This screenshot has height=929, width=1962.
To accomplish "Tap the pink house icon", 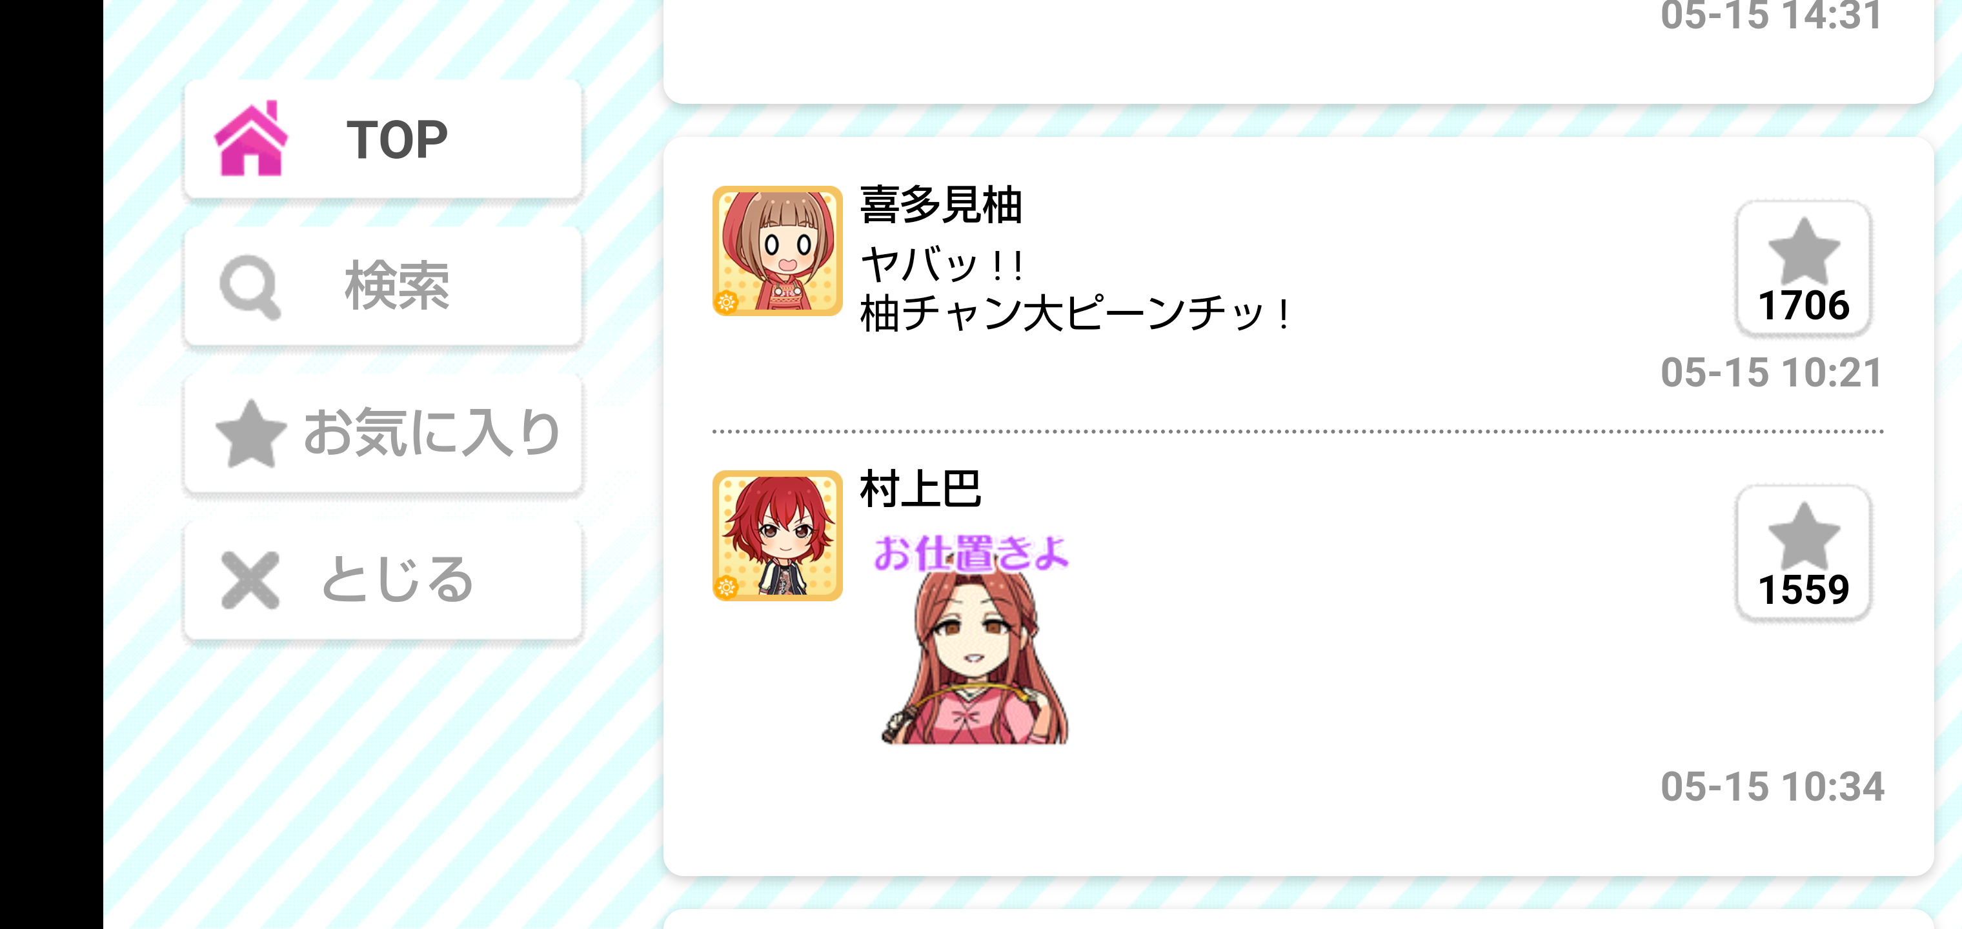I will click(x=251, y=139).
